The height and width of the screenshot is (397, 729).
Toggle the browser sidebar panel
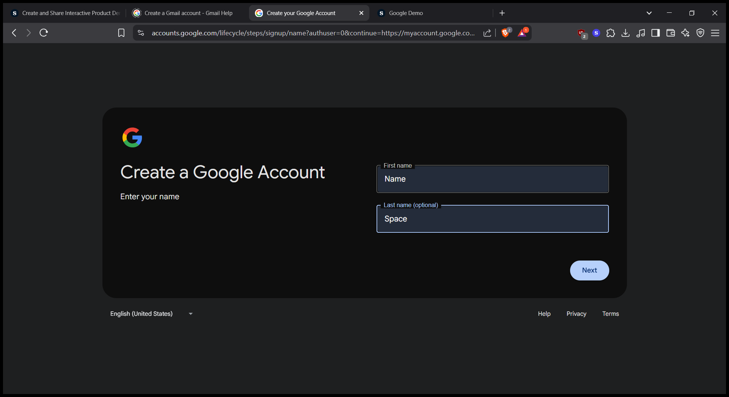(656, 33)
